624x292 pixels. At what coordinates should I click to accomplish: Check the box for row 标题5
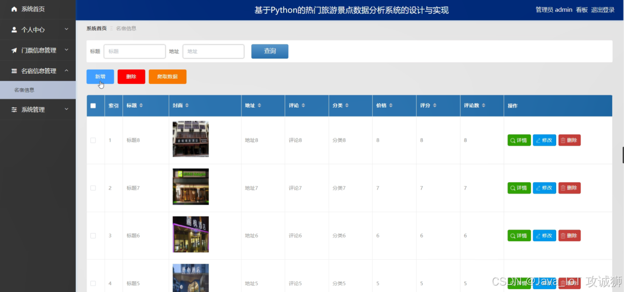[93, 284]
